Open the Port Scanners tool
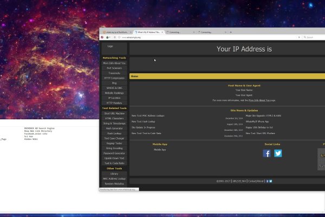This screenshot has width=325, height=217. point(114,68)
